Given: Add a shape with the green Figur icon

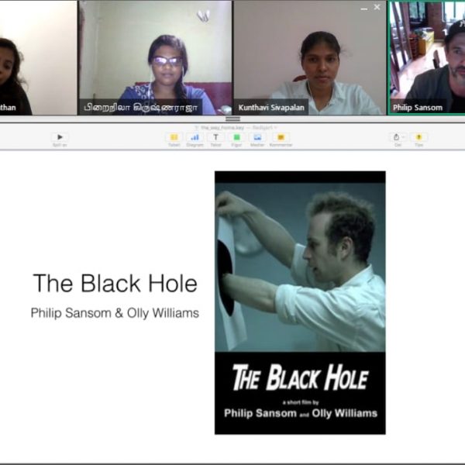Looking at the screenshot, I should [236, 137].
